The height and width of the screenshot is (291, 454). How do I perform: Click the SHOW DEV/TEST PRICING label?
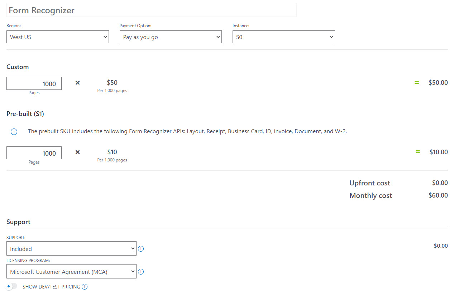click(52, 286)
